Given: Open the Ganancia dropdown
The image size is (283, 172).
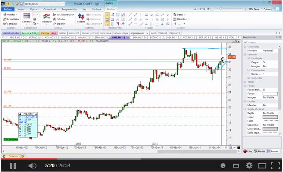Looking at the screenshot, I should [94, 24].
